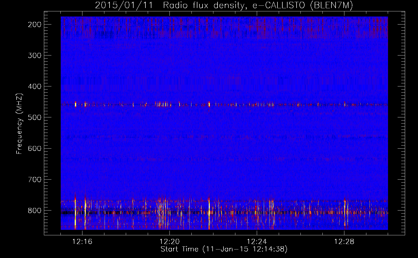Click the plot title '2015/01/11 Radio flux density'
This screenshot has width=418, height=258.
[x=224, y=5]
